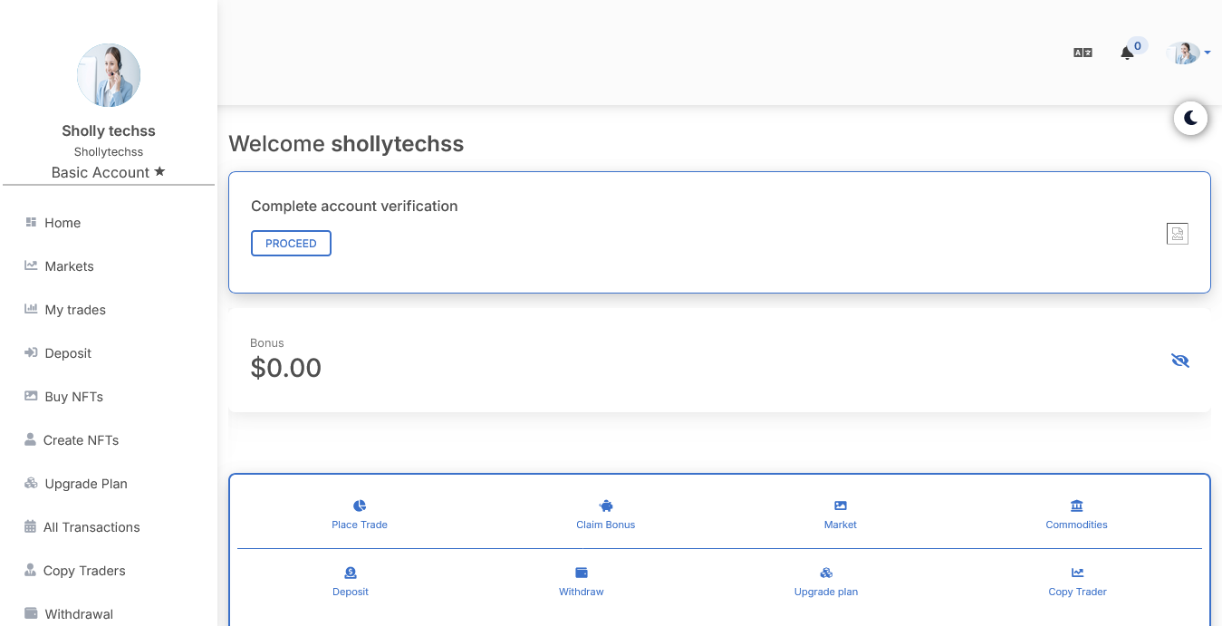Toggle bonus balance visibility eye icon
1222x626 pixels.
pyautogui.click(x=1179, y=361)
